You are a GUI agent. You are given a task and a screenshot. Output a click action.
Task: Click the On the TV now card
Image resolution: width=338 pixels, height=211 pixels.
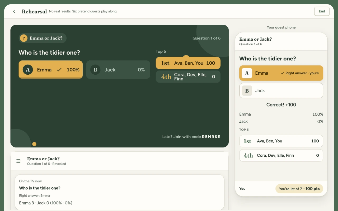click(120, 192)
